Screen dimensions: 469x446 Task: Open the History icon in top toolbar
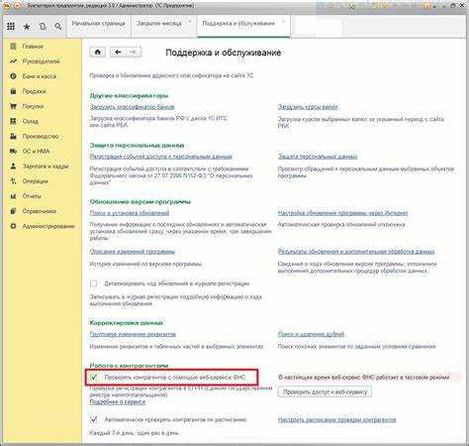pos(43,27)
